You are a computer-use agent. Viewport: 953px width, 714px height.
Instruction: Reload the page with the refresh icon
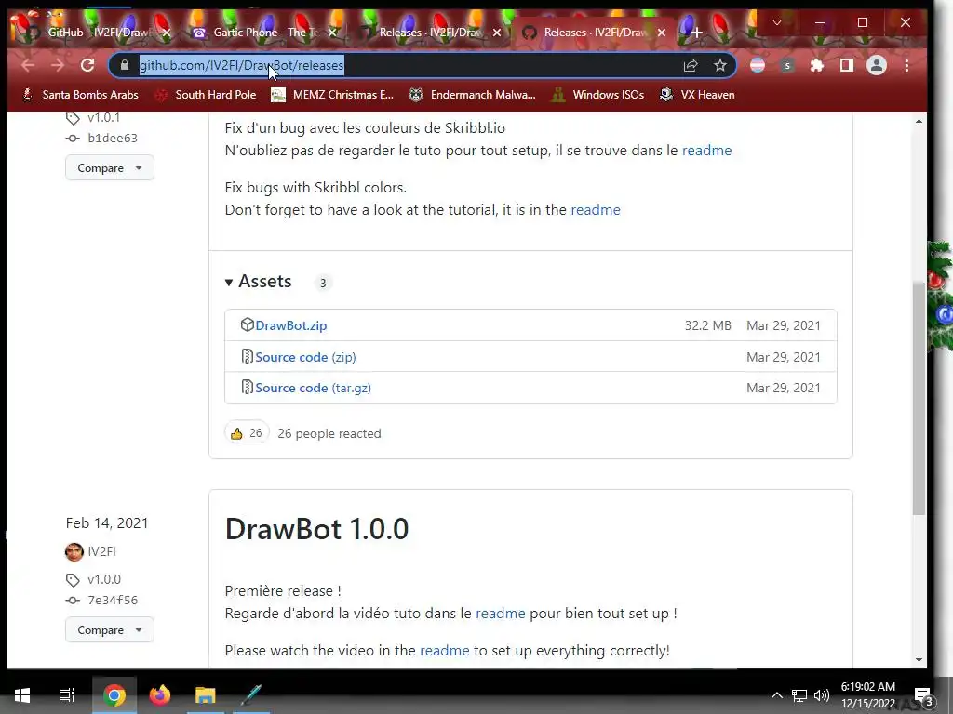click(x=87, y=65)
